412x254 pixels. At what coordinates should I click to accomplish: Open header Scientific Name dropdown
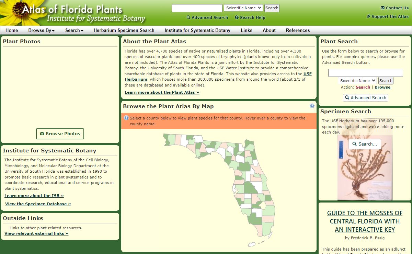[x=243, y=8]
